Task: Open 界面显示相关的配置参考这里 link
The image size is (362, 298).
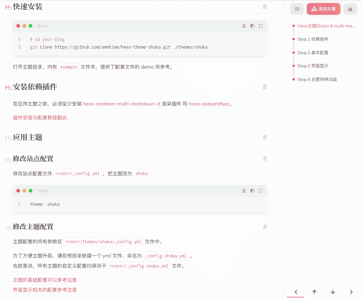Action: coord(45,290)
